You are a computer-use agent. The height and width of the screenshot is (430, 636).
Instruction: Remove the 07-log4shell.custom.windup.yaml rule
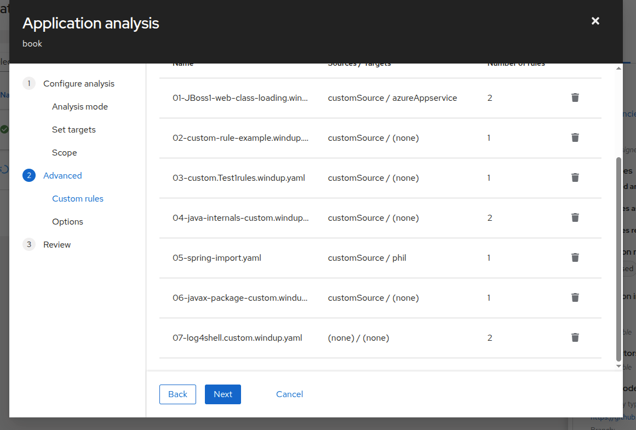(x=575, y=337)
